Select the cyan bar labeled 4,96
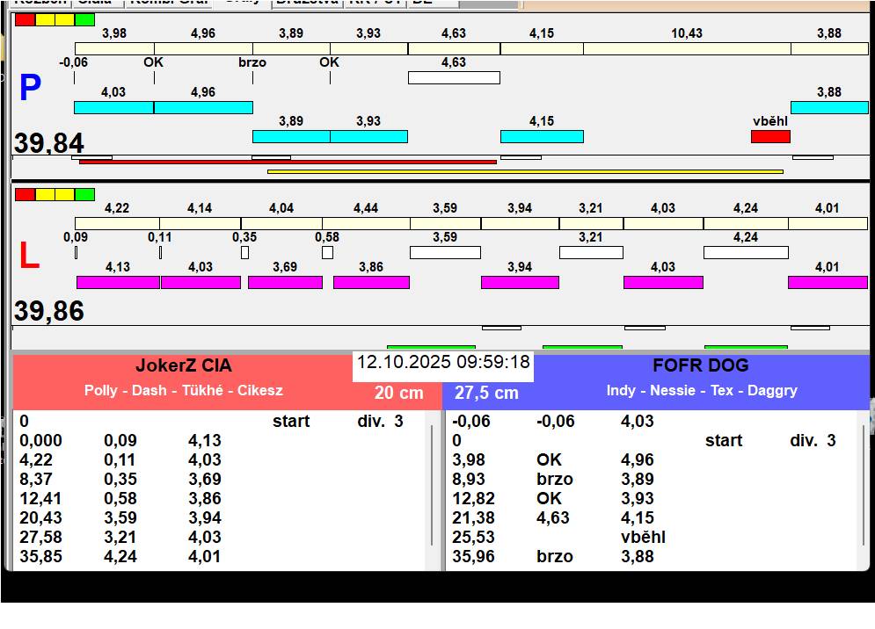The image size is (875, 629). point(203,108)
